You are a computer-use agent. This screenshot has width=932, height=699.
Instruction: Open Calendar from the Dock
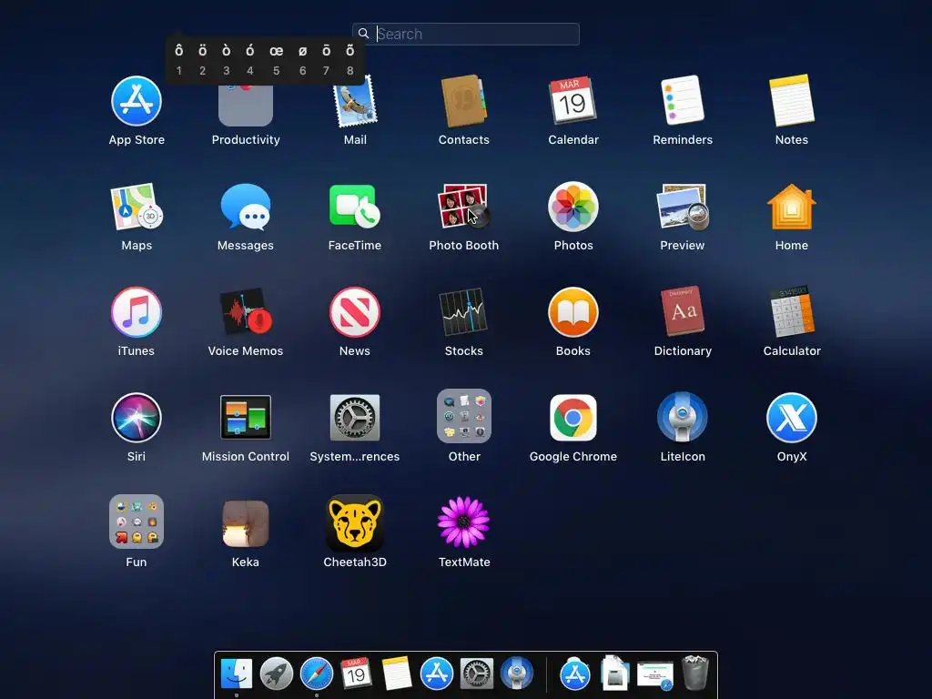click(356, 674)
